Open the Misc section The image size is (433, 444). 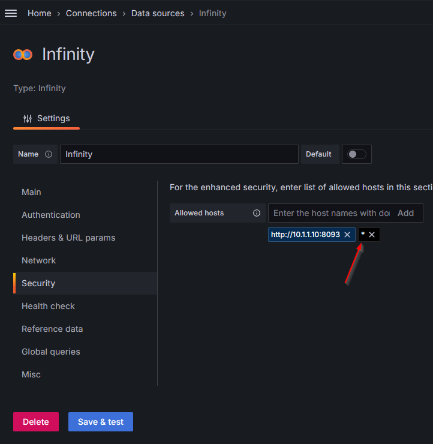pyautogui.click(x=31, y=374)
